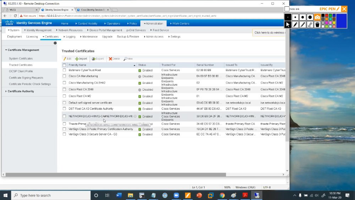Check the VeriSign Class 3 Secure Server checkbox
The height and width of the screenshot is (200, 355).
(64, 134)
